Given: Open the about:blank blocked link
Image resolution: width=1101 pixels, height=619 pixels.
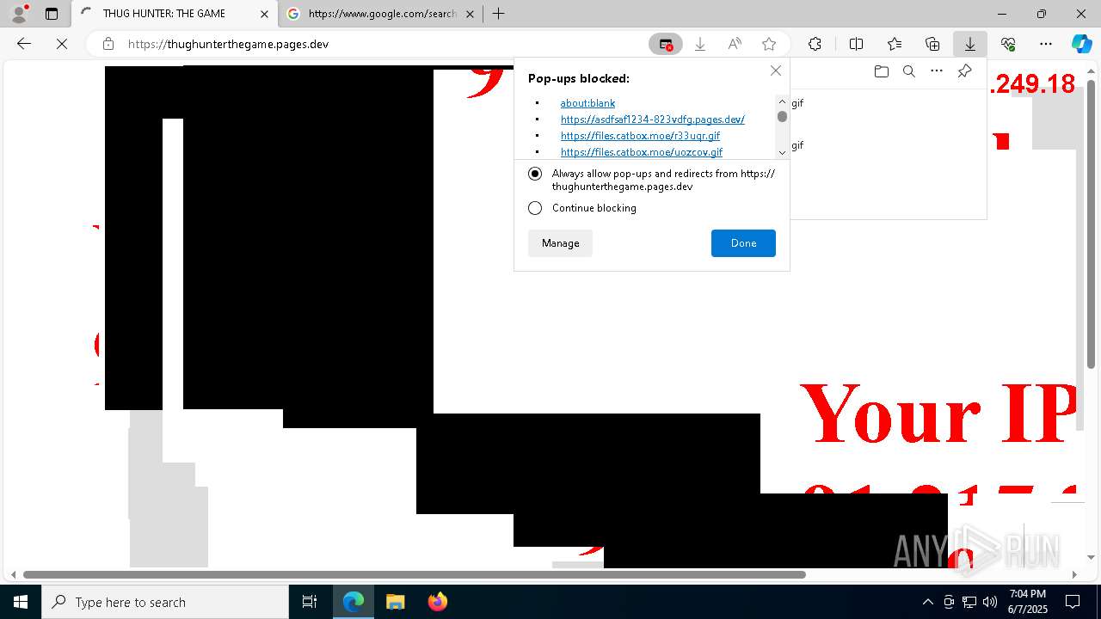Looking at the screenshot, I should [x=587, y=103].
